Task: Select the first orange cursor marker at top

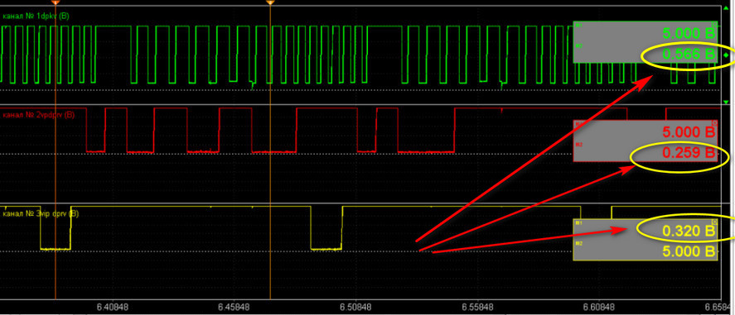Action: click(56, 2)
